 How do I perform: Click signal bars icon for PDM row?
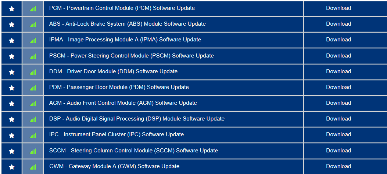[x=33, y=88]
